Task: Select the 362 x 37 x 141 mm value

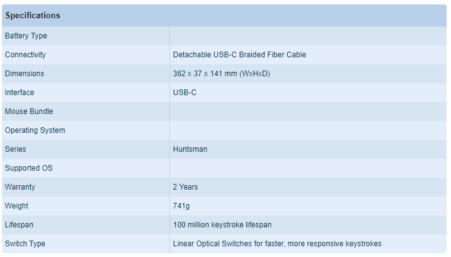Action: tap(222, 74)
